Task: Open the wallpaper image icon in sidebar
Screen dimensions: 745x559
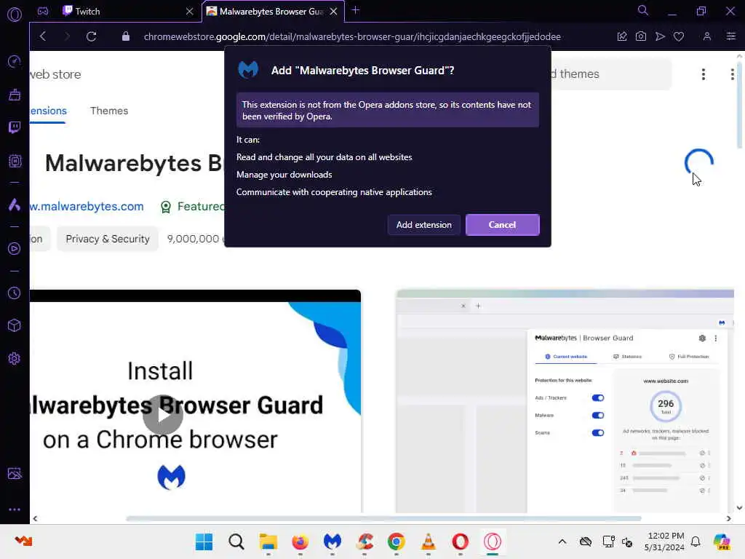Action: (15, 473)
